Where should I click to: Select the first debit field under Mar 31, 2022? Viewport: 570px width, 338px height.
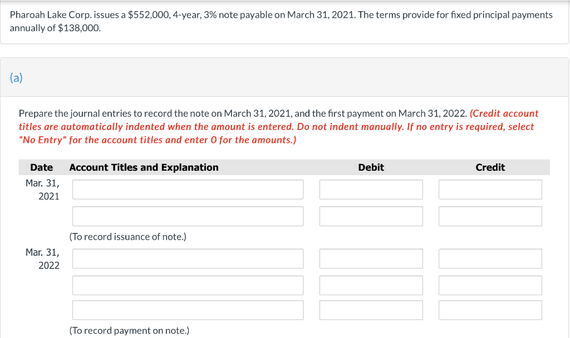click(371, 258)
